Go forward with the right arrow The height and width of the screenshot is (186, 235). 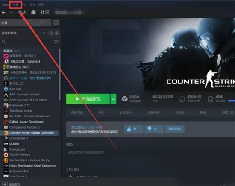11,12
